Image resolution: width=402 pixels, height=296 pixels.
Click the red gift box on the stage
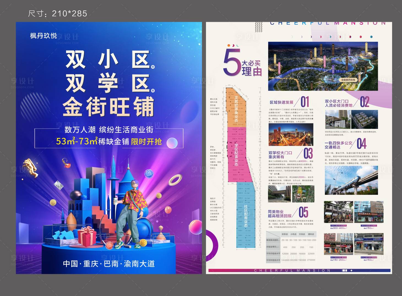(x=87, y=236)
